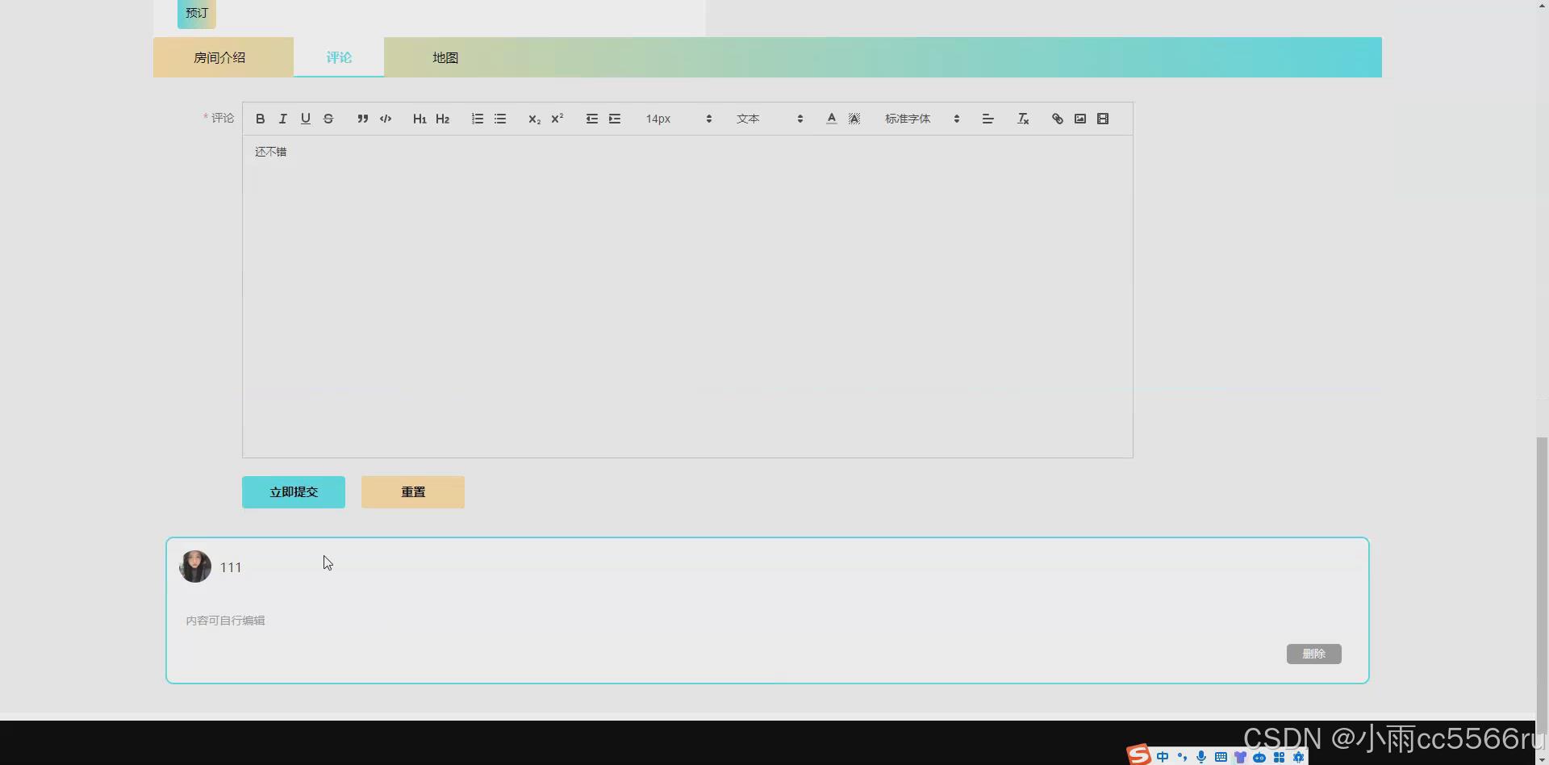
Task: Open the 地图 tab
Action: [x=445, y=57]
